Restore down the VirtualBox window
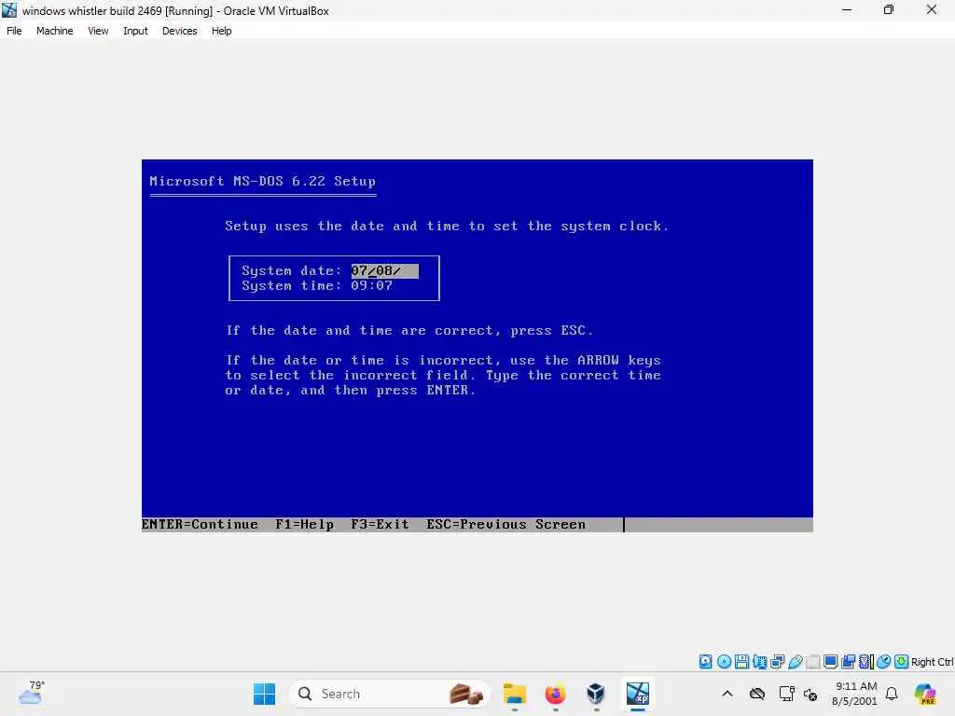 [889, 9]
